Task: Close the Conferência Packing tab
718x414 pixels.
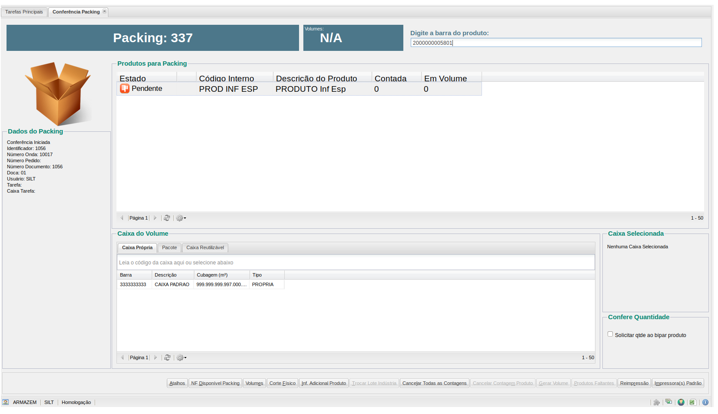Action: pos(104,11)
